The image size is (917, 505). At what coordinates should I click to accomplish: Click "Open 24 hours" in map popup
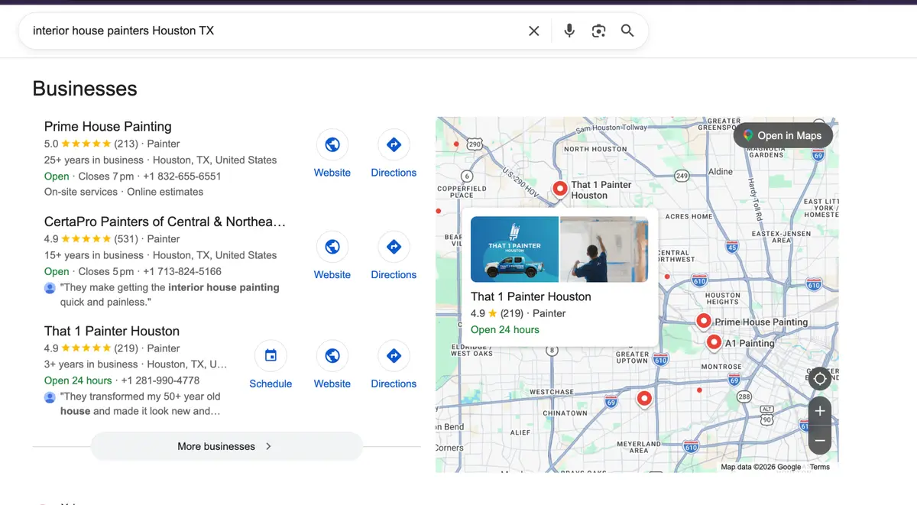505,330
